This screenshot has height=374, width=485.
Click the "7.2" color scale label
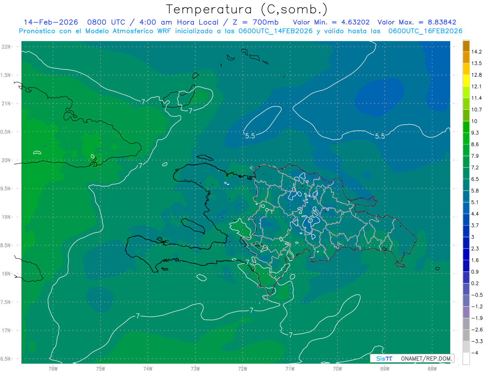coord(475,167)
